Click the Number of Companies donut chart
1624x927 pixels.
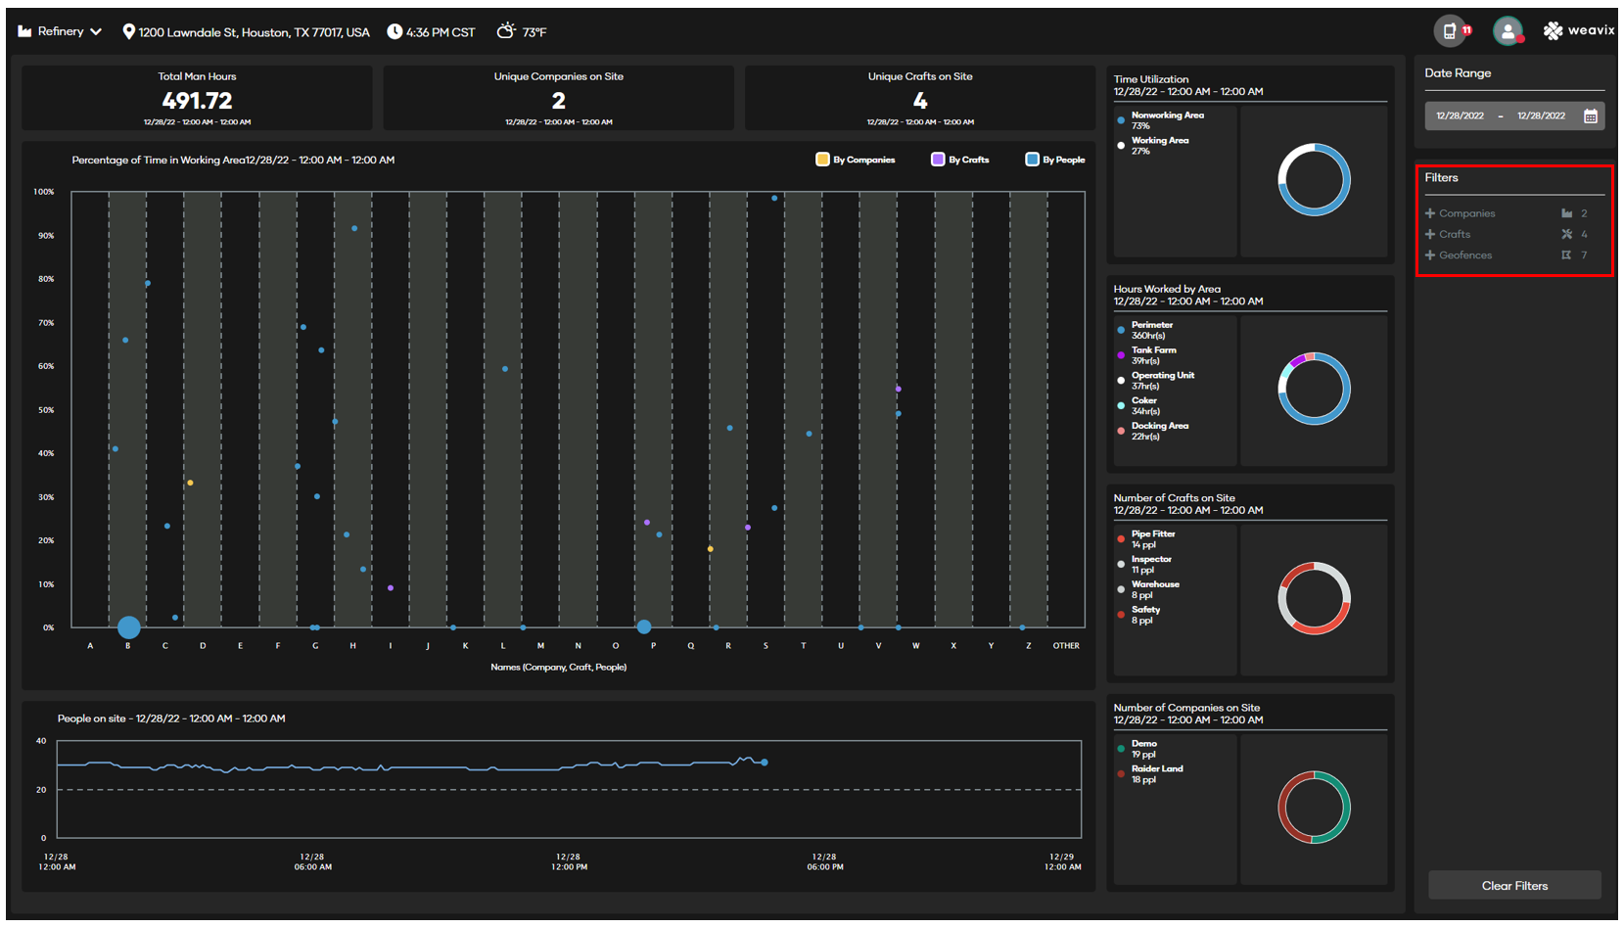coord(1314,808)
